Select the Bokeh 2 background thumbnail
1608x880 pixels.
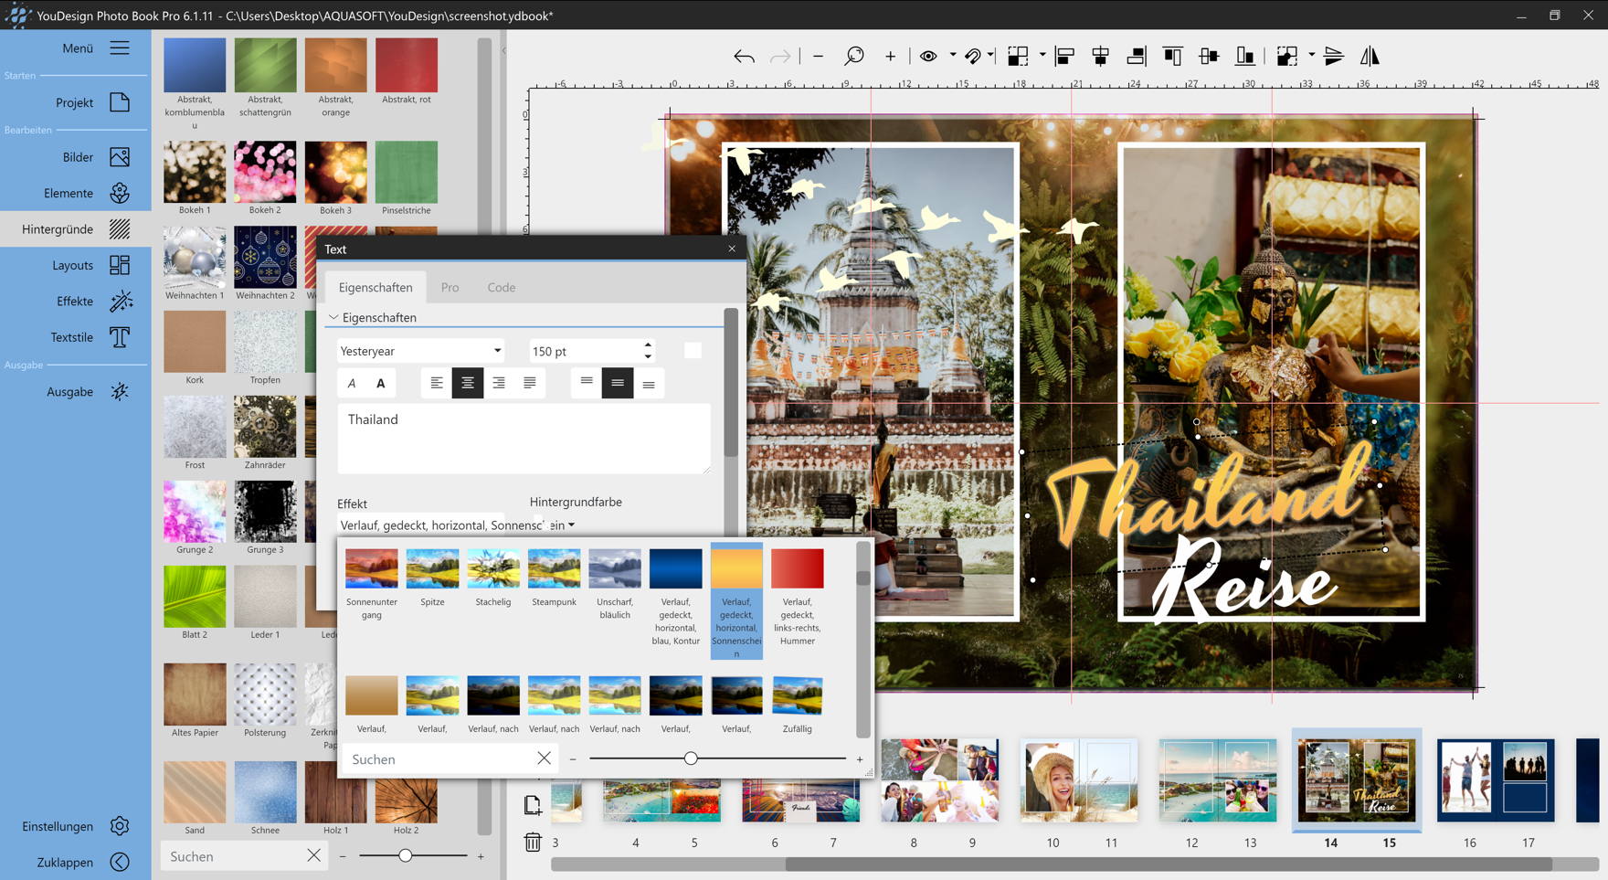click(265, 172)
